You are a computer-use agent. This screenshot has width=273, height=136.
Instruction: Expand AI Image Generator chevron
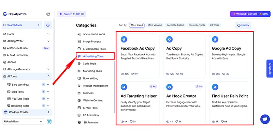pyautogui.click(x=48, y=69)
